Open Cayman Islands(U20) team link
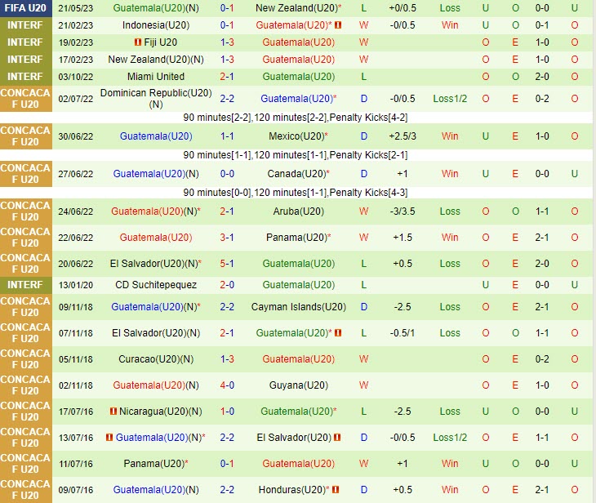The image size is (596, 503). pos(298,307)
